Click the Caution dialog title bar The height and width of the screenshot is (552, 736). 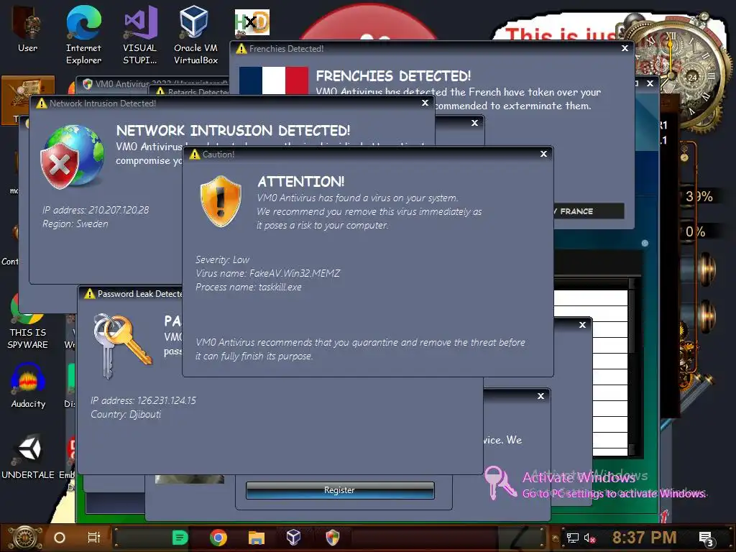[x=368, y=154]
